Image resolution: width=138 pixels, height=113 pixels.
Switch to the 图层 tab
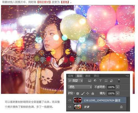pyautogui.click(x=79, y=76)
